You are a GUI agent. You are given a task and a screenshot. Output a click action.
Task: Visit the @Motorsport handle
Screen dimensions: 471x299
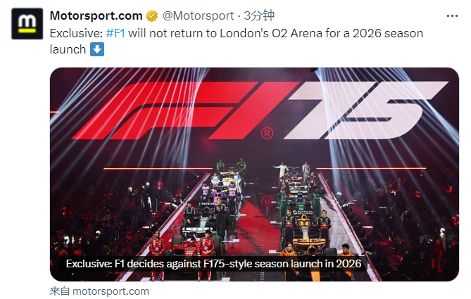pos(198,15)
